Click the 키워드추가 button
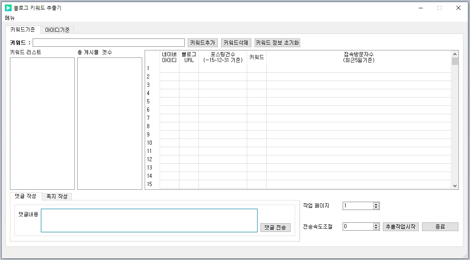 [202, 42]
